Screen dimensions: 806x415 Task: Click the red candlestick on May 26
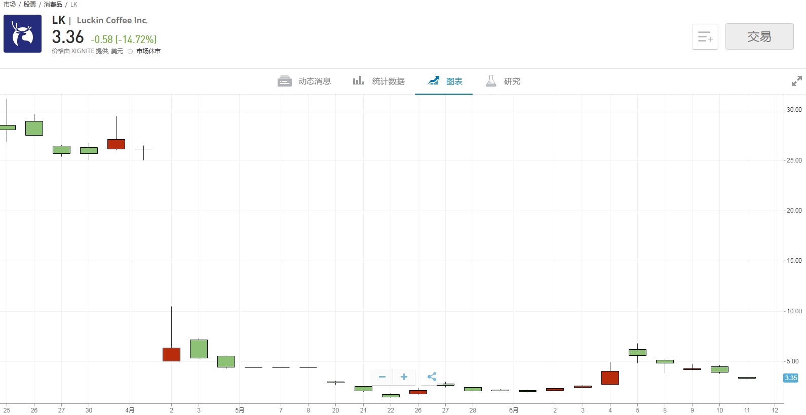click(x=418, y=392)
